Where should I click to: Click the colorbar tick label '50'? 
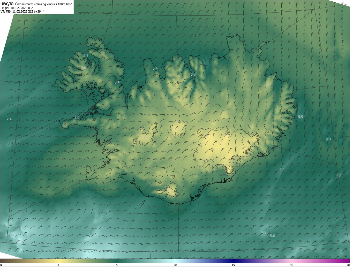pos(348,265)
